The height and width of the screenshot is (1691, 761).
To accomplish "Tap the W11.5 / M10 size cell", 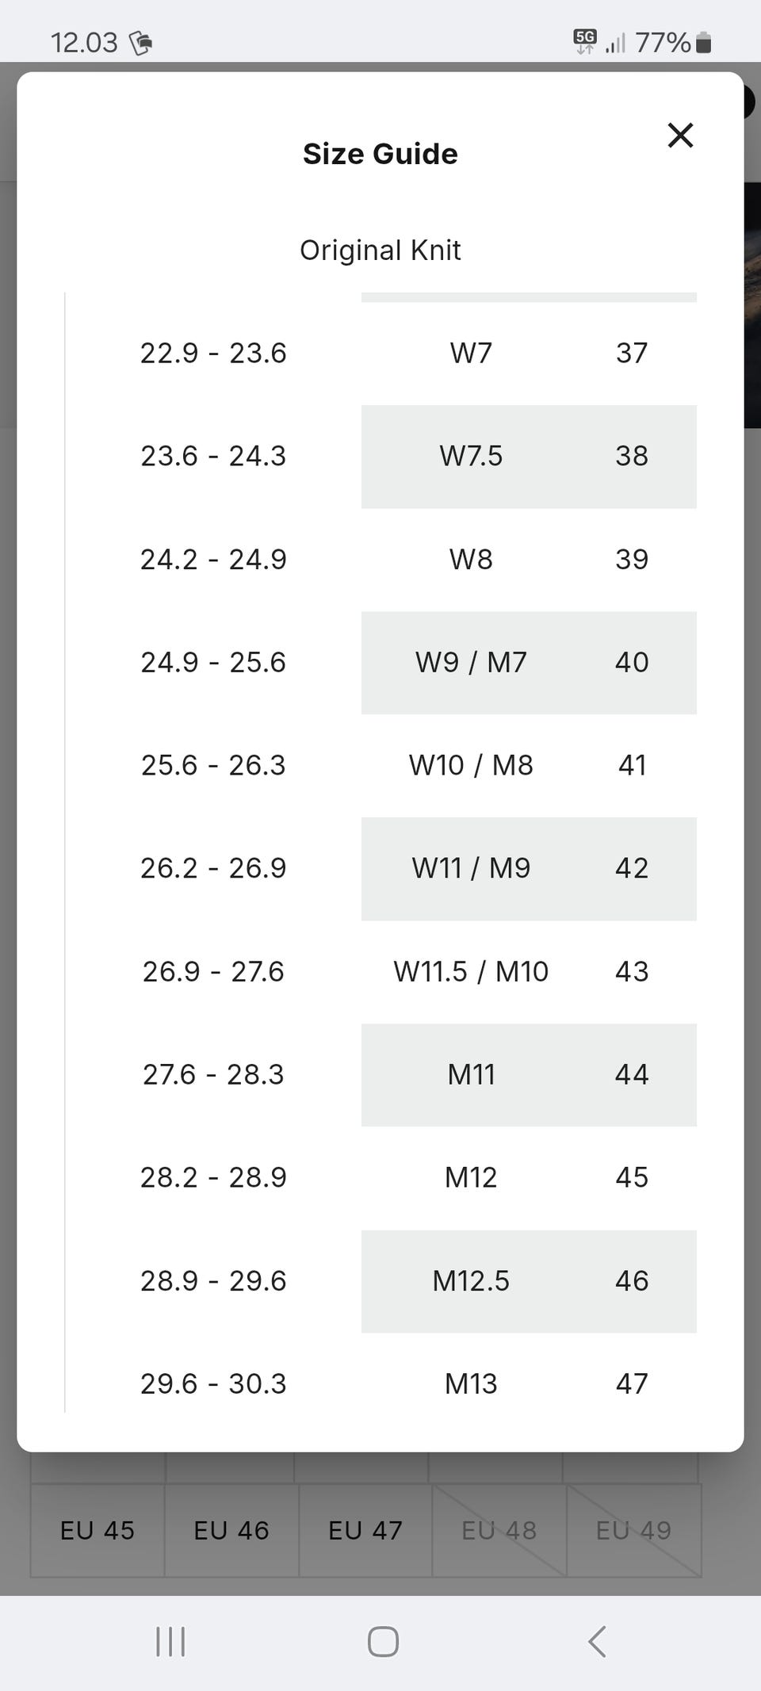I will point(471,971).
